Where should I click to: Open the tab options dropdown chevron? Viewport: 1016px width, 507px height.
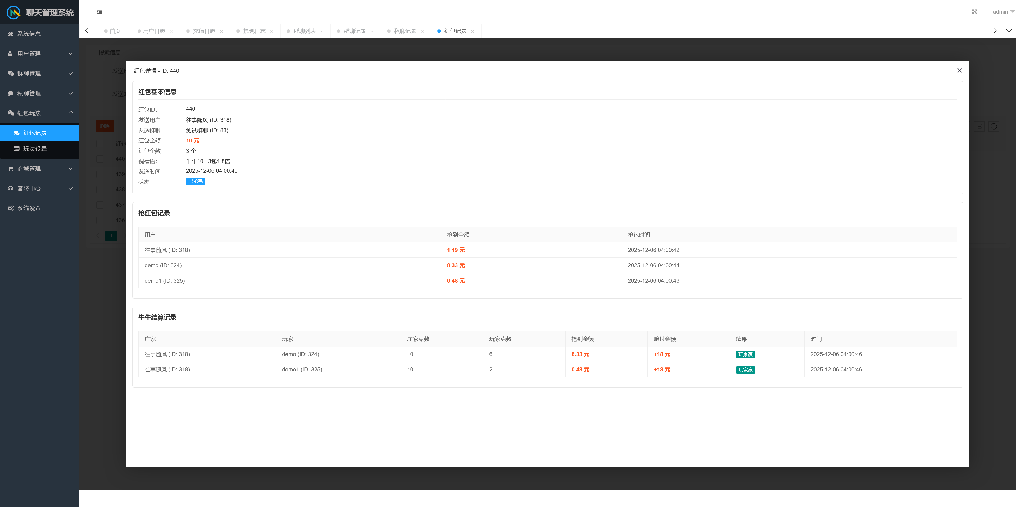coord(1009,31)
